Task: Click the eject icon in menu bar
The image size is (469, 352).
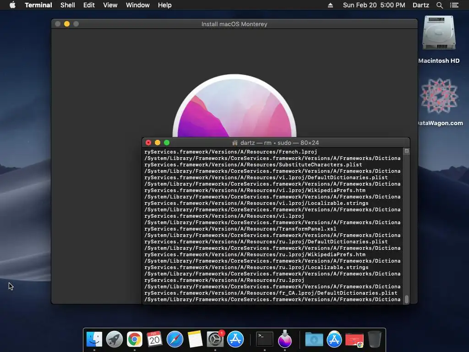Action: pos(330,5)
